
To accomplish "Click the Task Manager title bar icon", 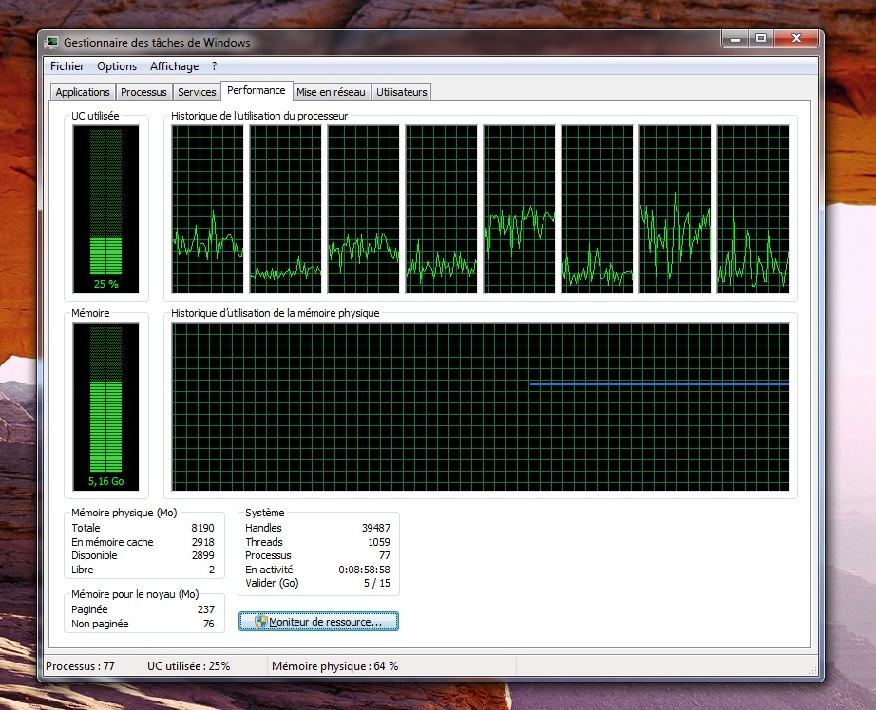I will pyautogui.click(x=52, y=43).
